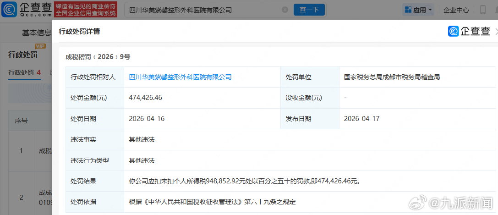Screen dimensions: 498x215
Task: Click the 处罚日期 value 2026-04-16
Action: 147,119
